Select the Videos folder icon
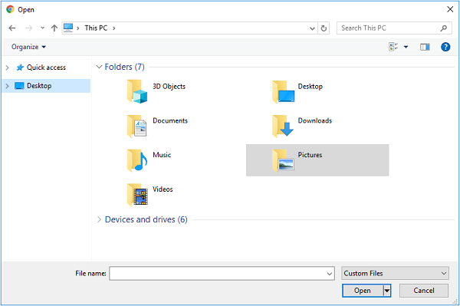Viewport: 460px width, 306px height. coord(137,195)
